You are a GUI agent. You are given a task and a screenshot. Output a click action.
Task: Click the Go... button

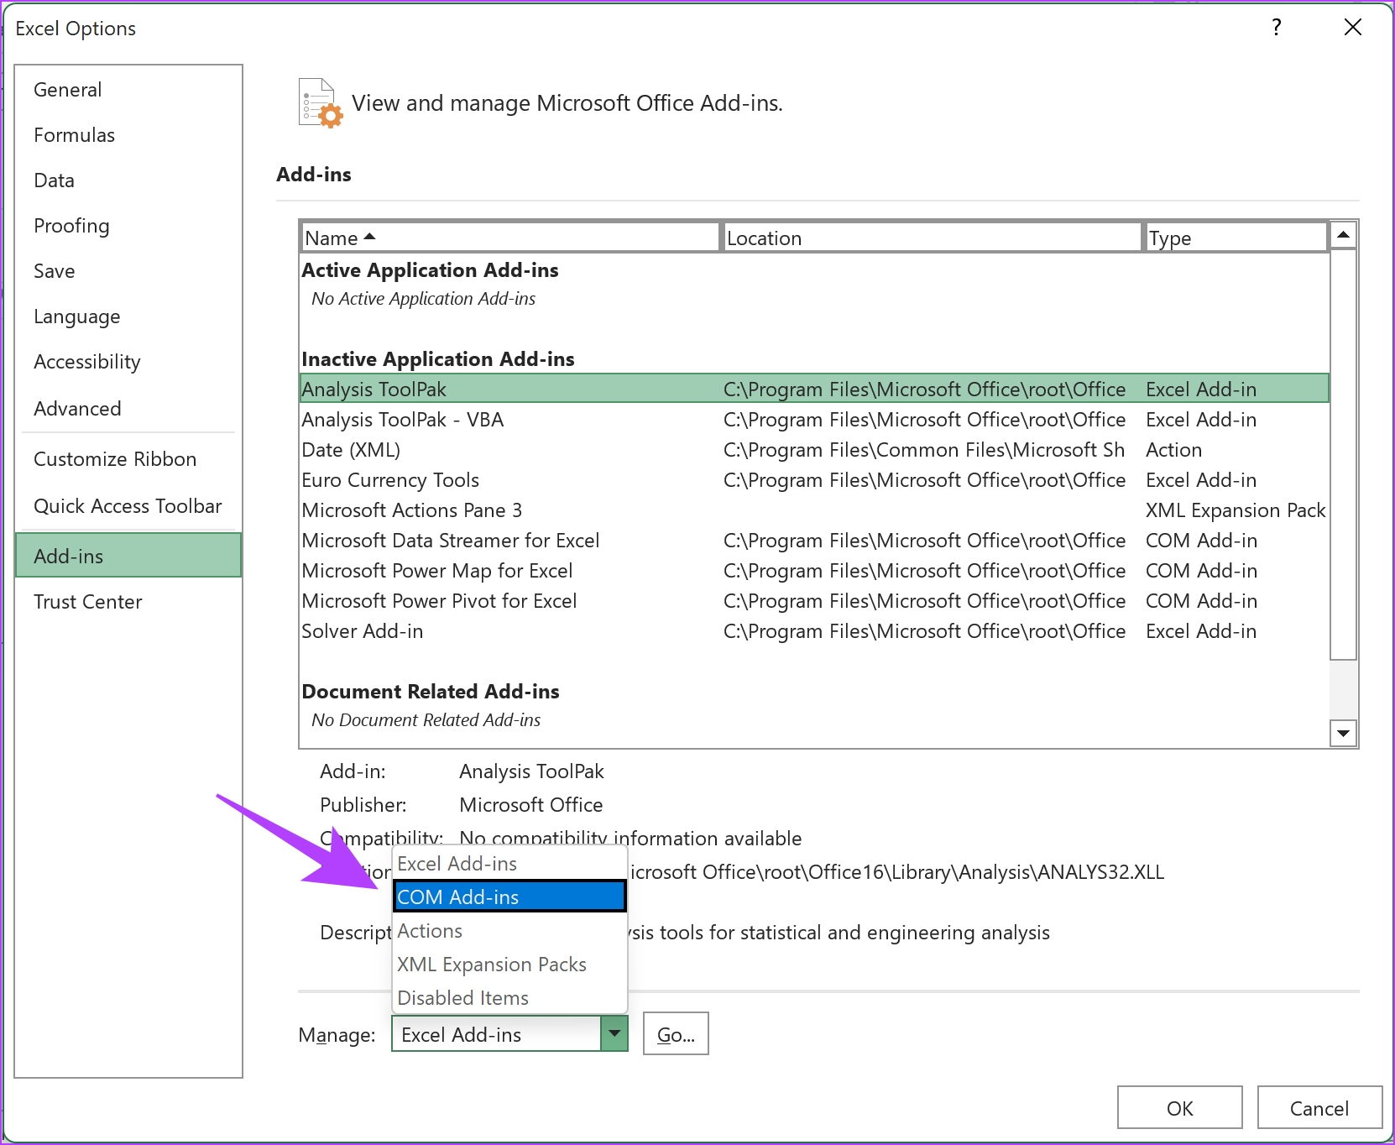[x=676, y=1033]
